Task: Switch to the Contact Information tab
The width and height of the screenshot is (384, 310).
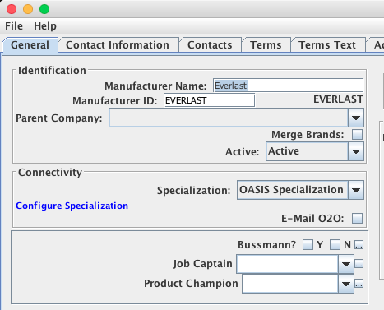Action: click(118, 45)
